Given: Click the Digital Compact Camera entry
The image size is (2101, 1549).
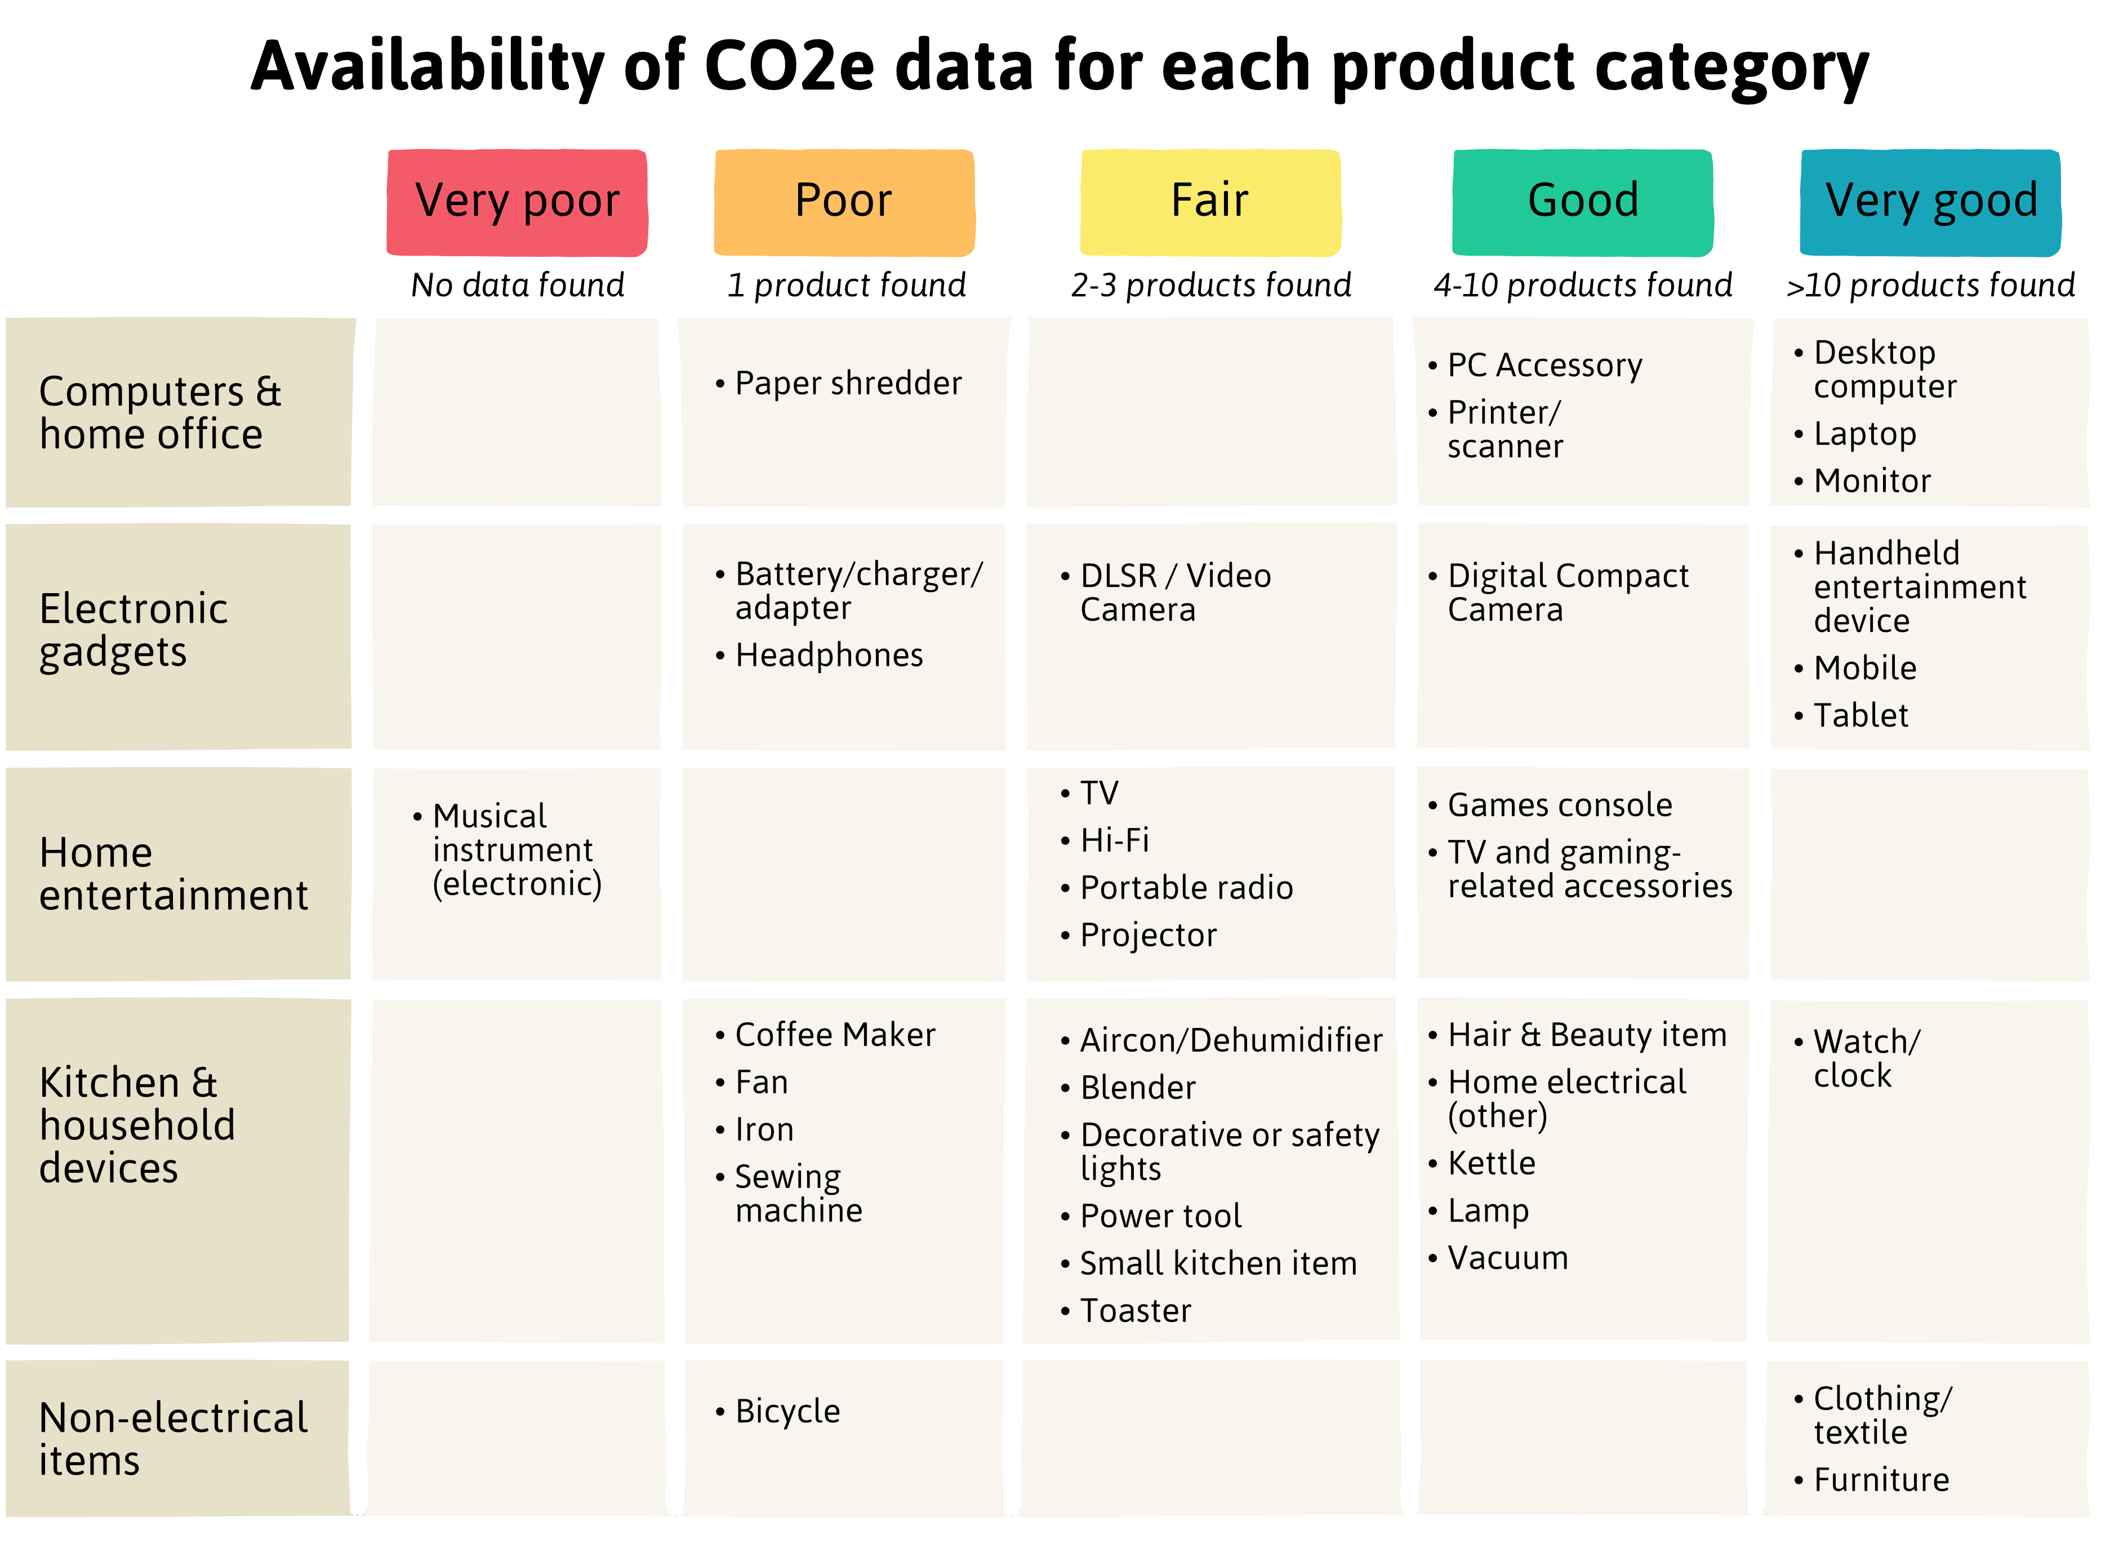Looking at the screenshot, I should 1566,593.
